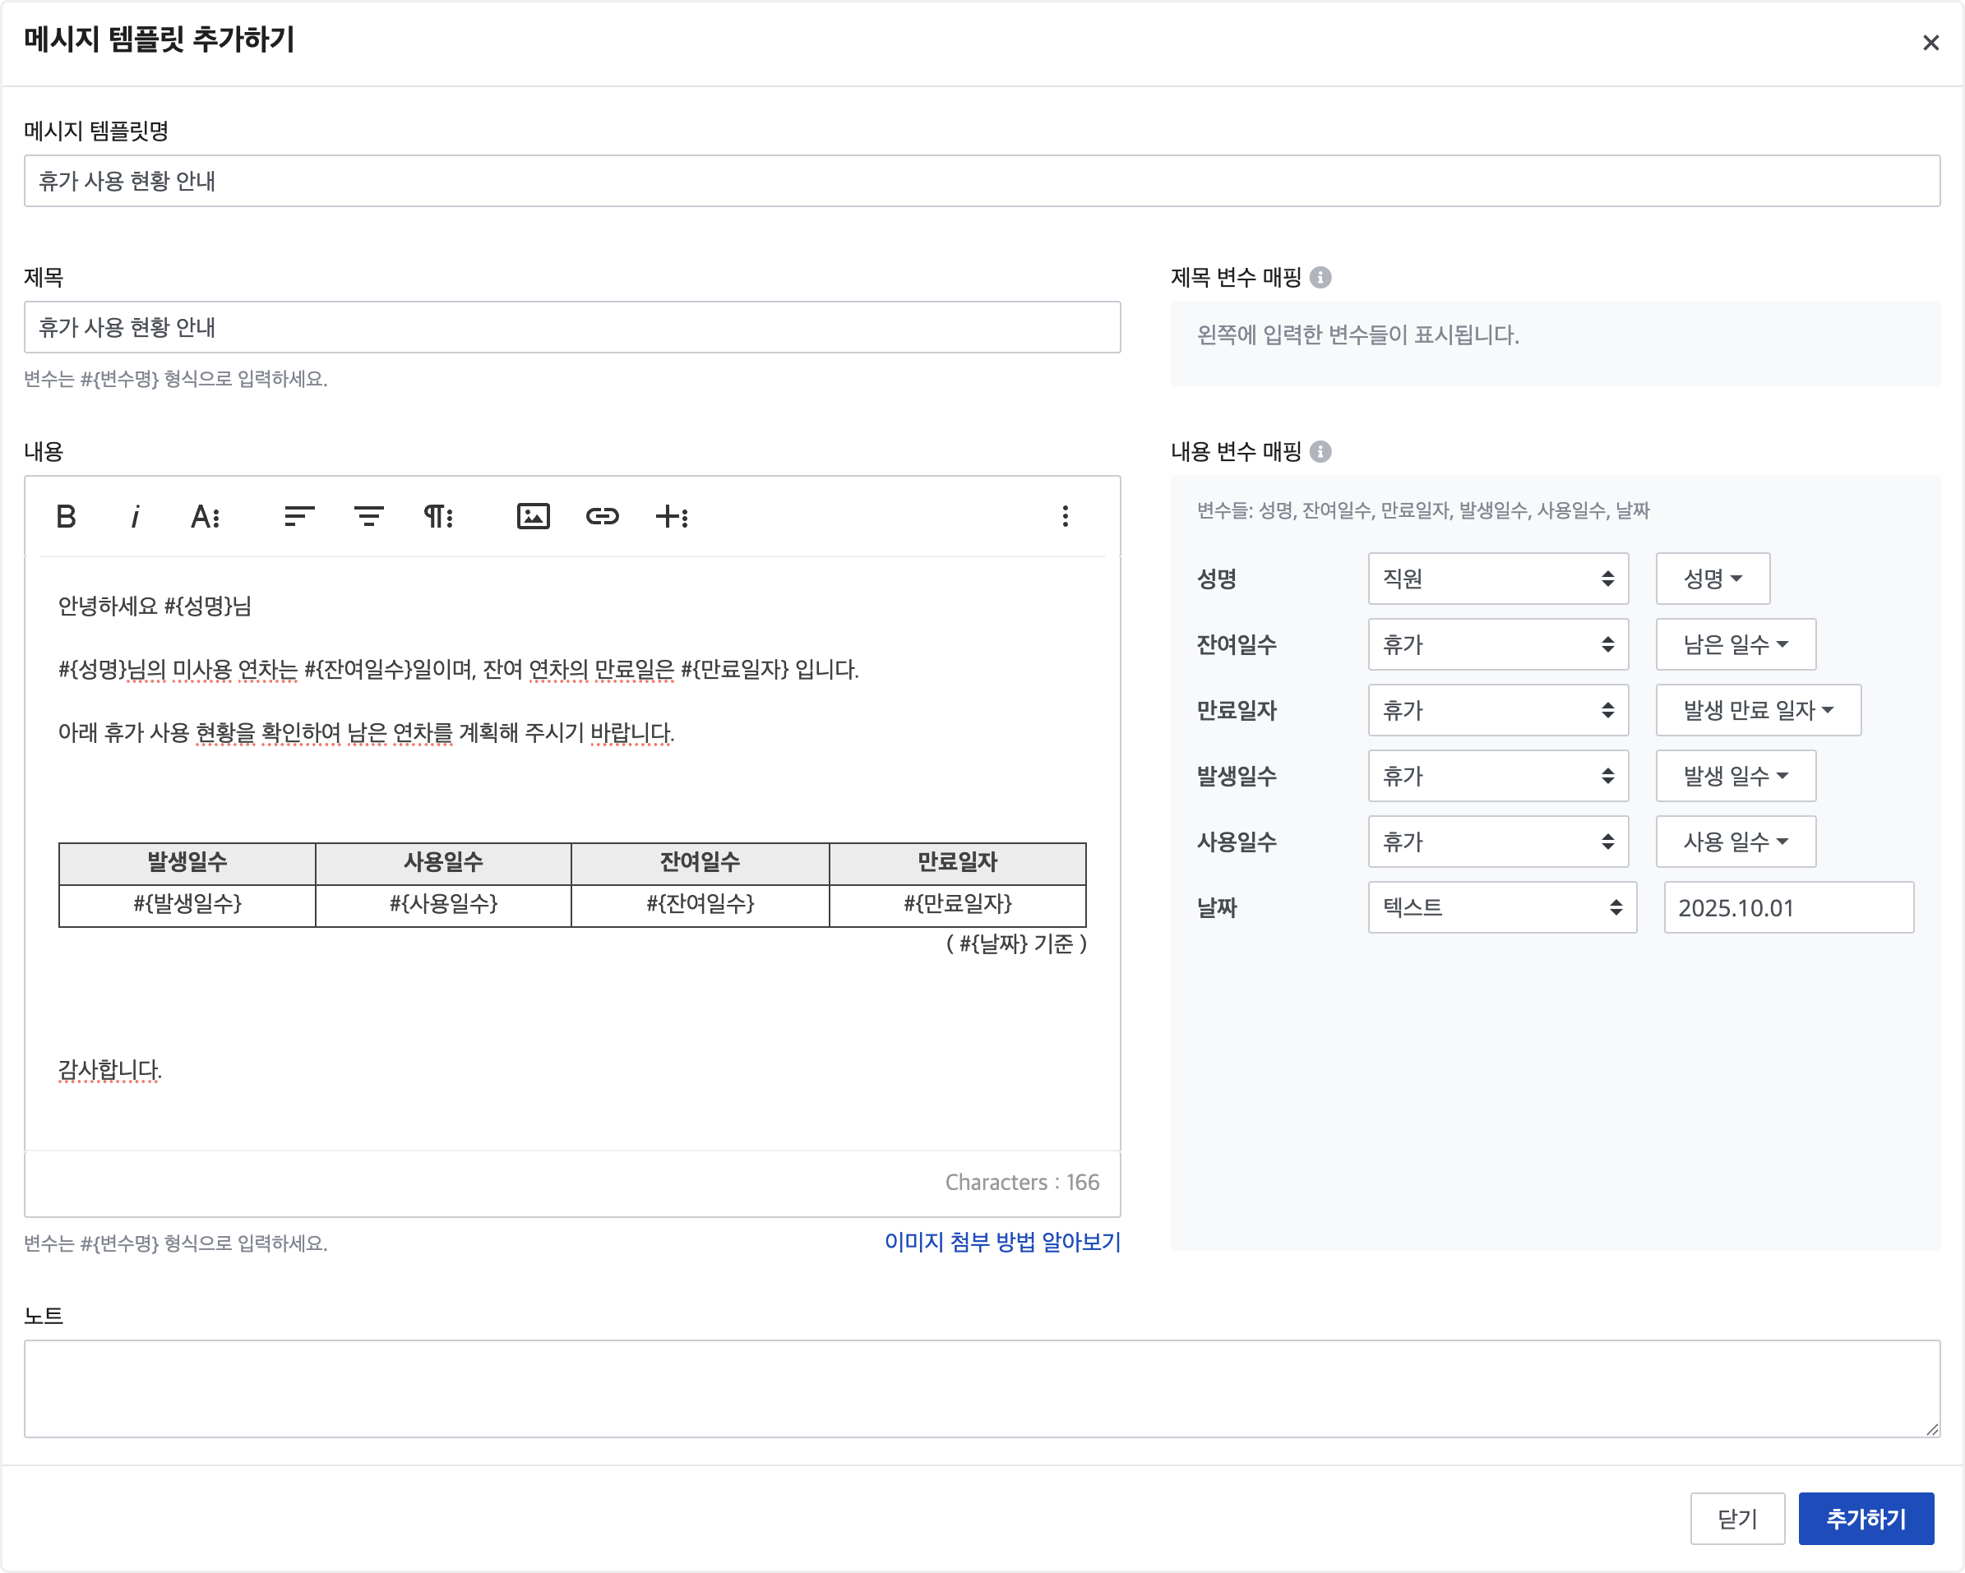Click the 만료일자 table header cell

coord(957,863)
